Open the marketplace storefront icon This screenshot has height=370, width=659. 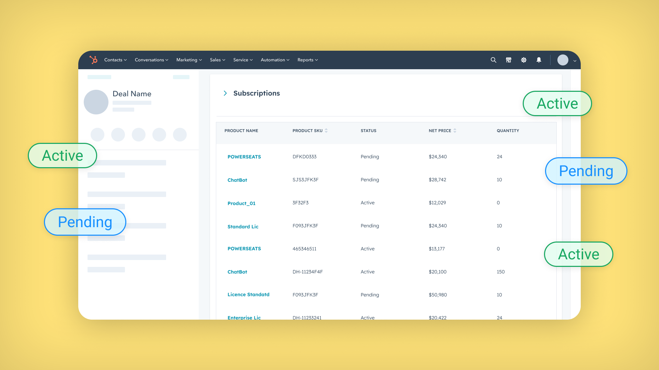(508, 60)
